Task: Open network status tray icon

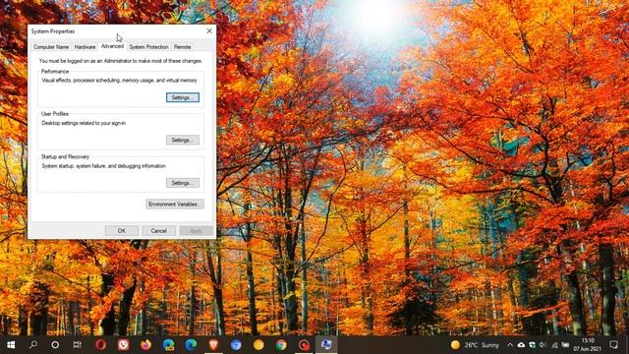Action: point(554,345)
